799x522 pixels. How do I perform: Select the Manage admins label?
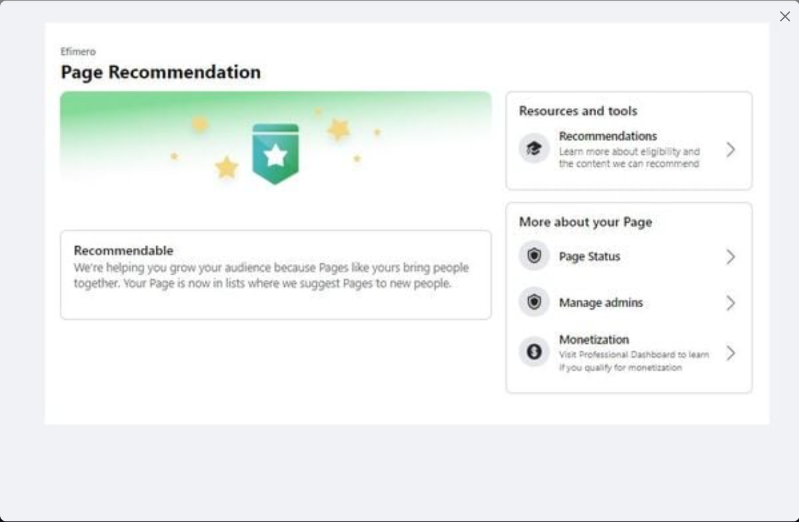coord(601,303)
